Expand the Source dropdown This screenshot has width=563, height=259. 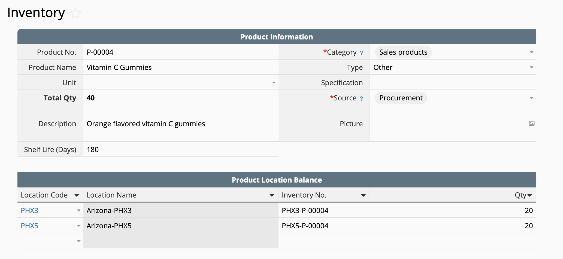(x=531, y=98)
